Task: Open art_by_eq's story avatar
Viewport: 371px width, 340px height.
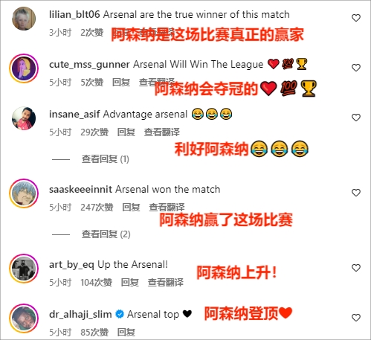Action: click(24, 269)
